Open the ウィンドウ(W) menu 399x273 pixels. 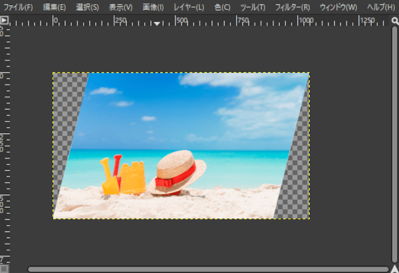point(338,7)
